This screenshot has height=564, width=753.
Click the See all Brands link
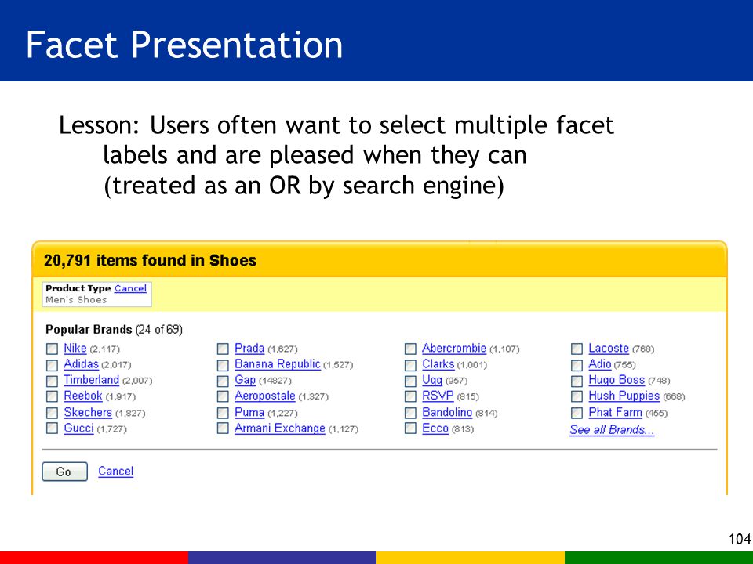click(x=612, y=430)
